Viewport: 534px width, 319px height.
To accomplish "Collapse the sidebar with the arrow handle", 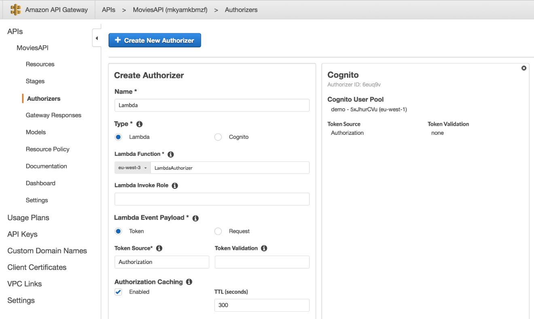I will click(x=97, y=38).
